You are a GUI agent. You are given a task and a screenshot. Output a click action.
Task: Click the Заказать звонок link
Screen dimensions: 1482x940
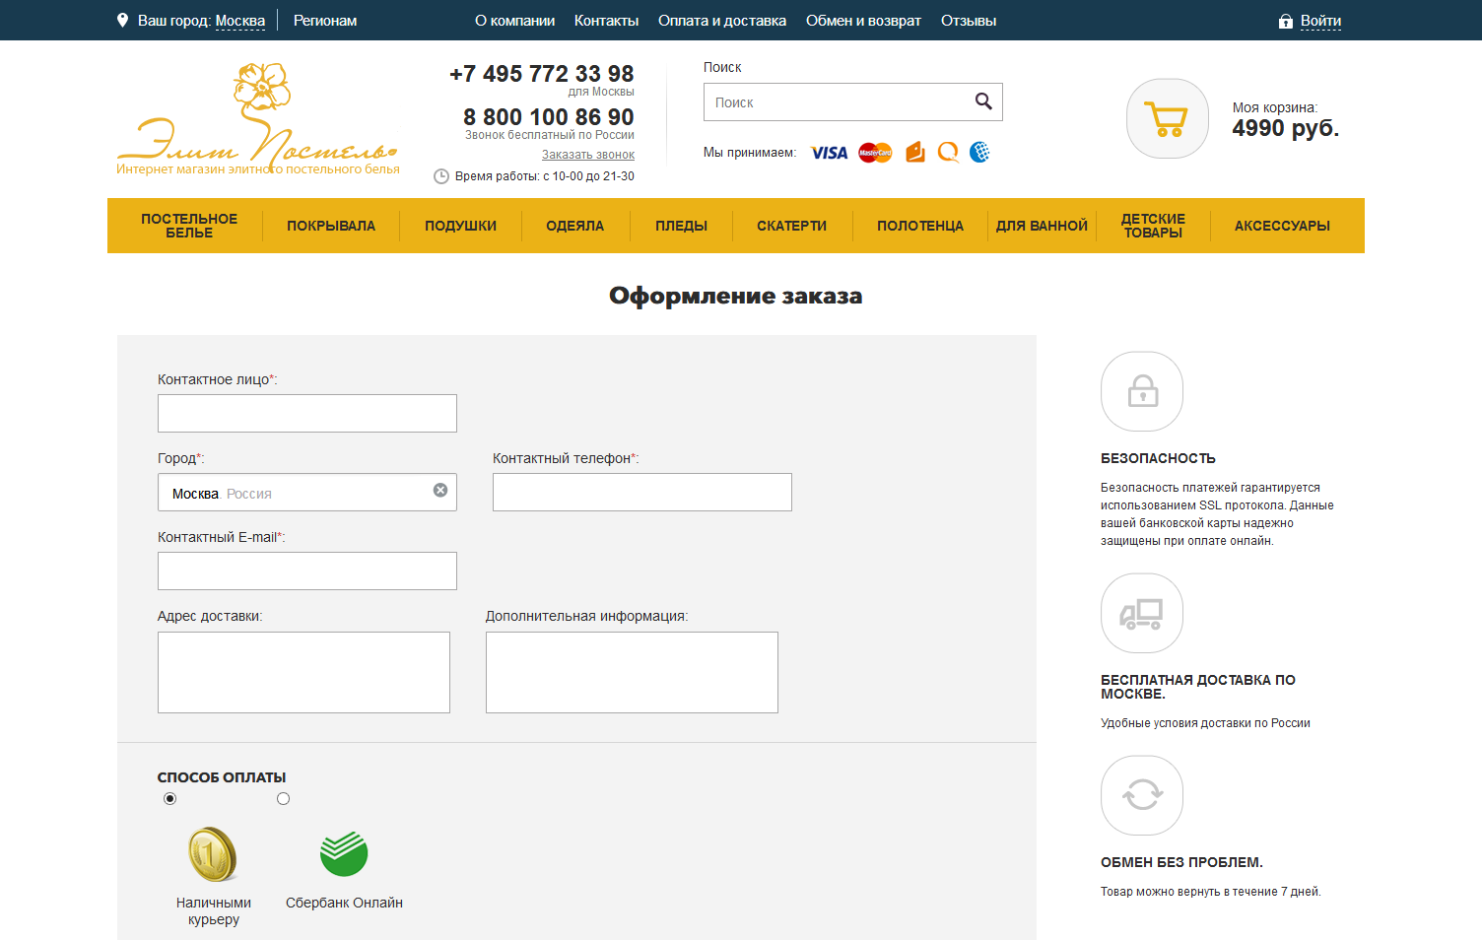pos(588,154)
